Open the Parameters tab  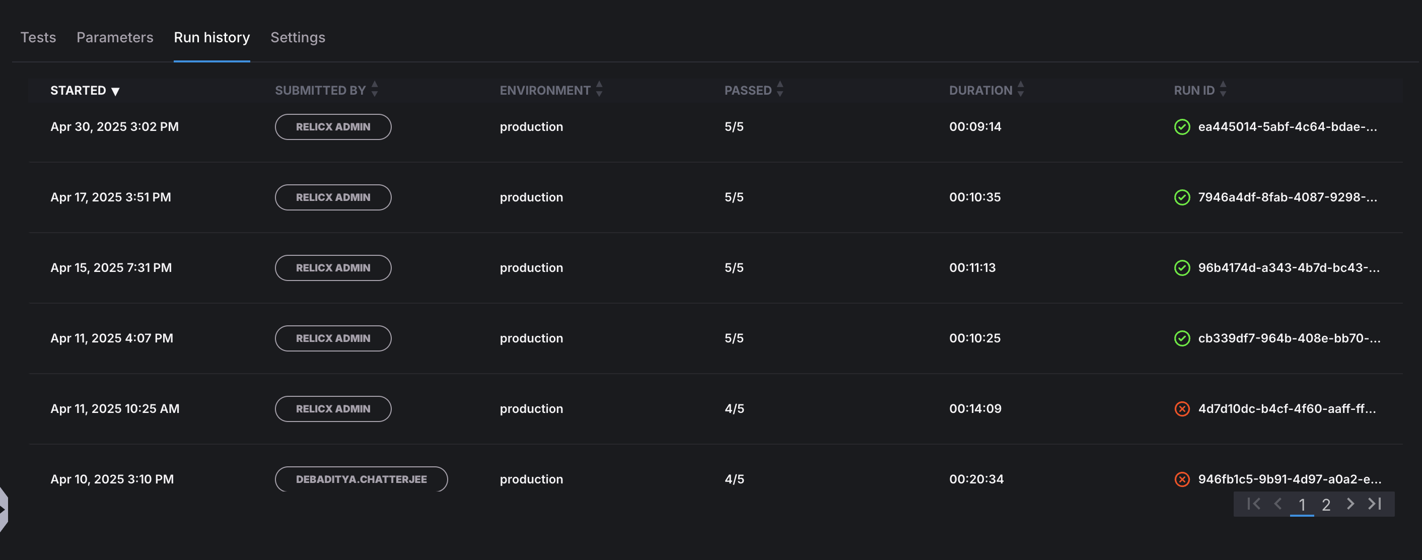pyautogui.click(x=115, y=38)
